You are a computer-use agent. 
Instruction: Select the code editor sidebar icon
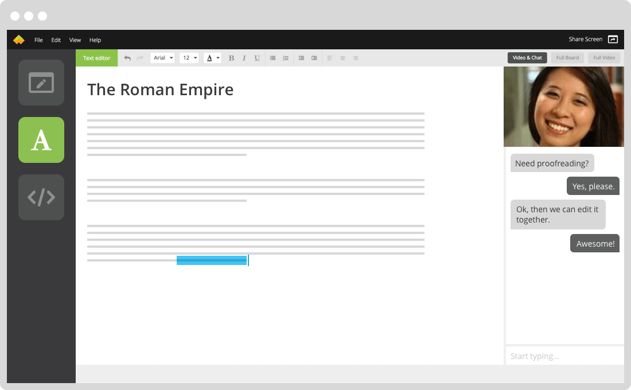[x=41, y=197]
